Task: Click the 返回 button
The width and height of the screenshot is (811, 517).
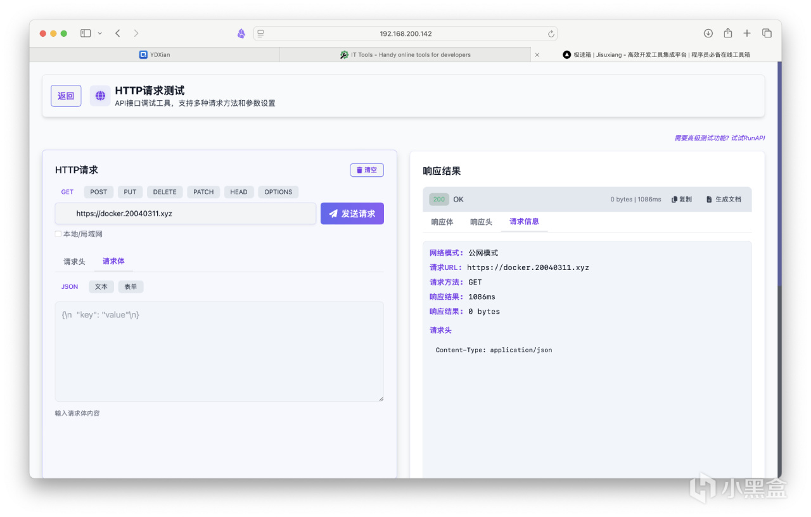Action: click(x=66, y=96)
